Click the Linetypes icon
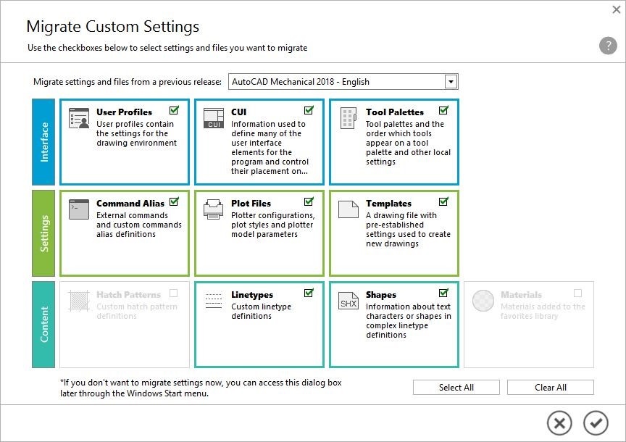626x442 pixels. coord(213,300)
